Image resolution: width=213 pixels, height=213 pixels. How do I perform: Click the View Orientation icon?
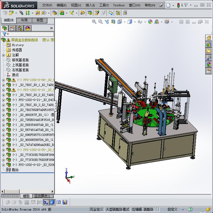click(120, 22)
